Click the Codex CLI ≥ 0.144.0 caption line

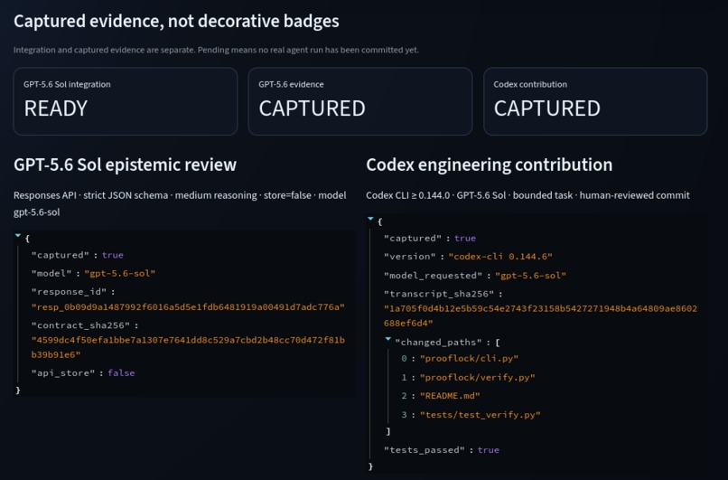pyautogui.click(x=527, y=195)
